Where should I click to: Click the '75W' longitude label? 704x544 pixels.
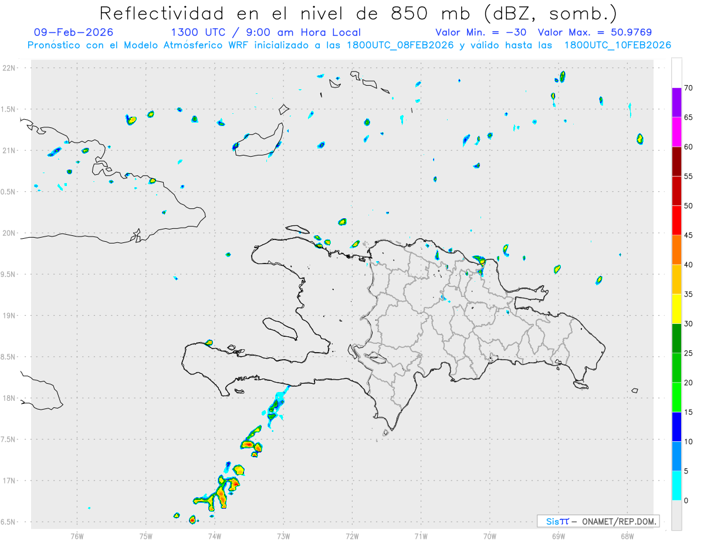coord(146,535)
